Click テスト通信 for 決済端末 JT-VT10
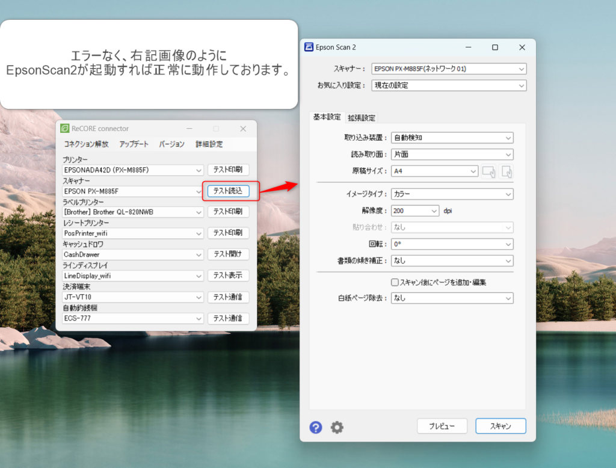The image size is (616, 468). pyautogui.click(x=228, y=297)
